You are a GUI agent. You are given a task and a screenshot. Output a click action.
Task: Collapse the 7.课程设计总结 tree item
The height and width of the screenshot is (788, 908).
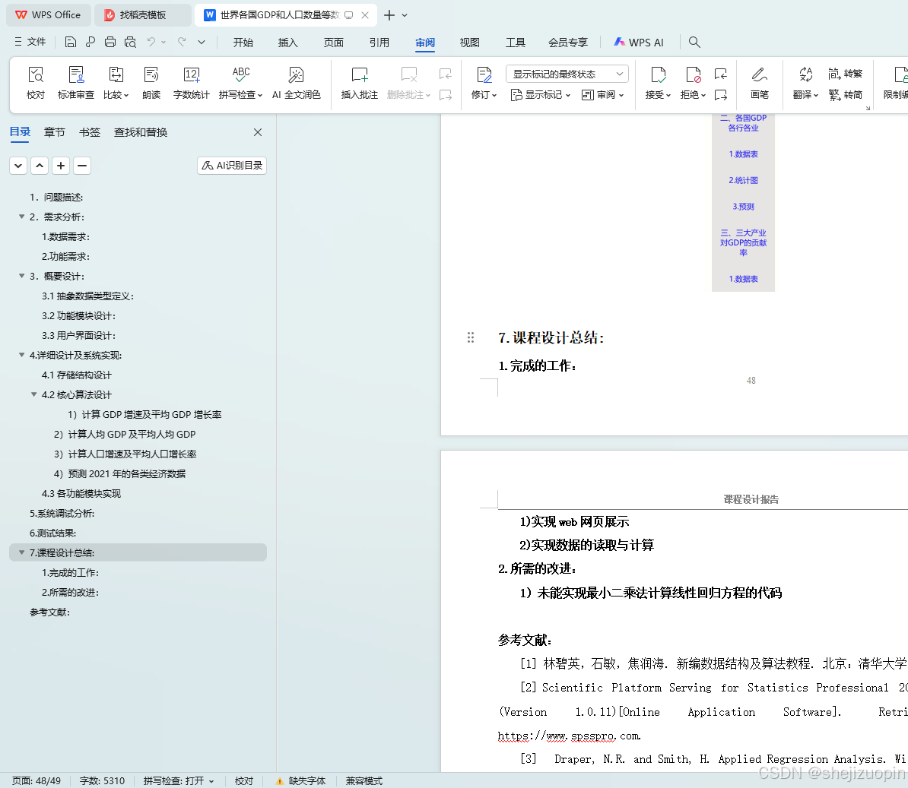click(x=21, y=552)
